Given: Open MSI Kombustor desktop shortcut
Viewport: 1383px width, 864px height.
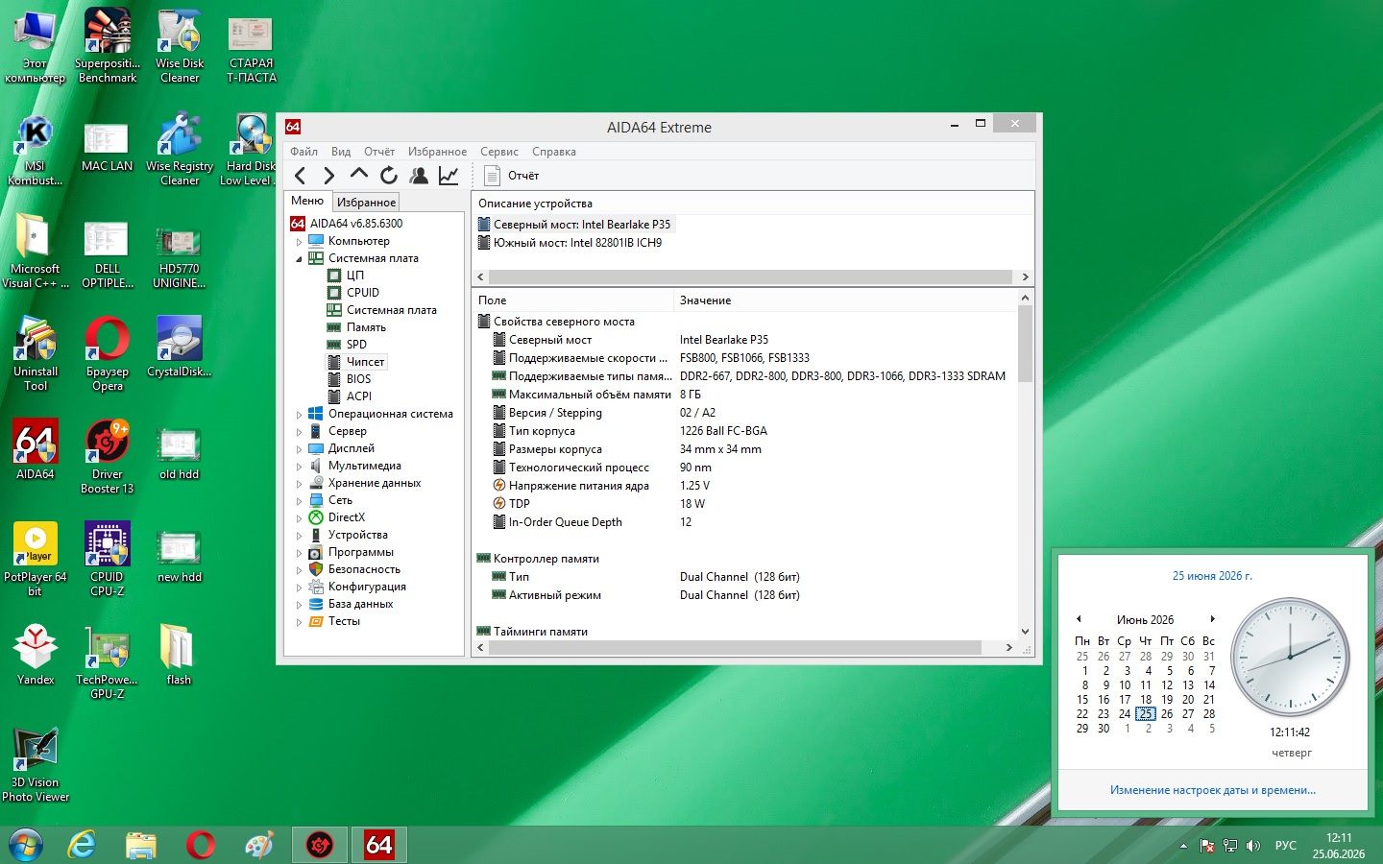Looking at the screenshot, I should click(35, 151).
